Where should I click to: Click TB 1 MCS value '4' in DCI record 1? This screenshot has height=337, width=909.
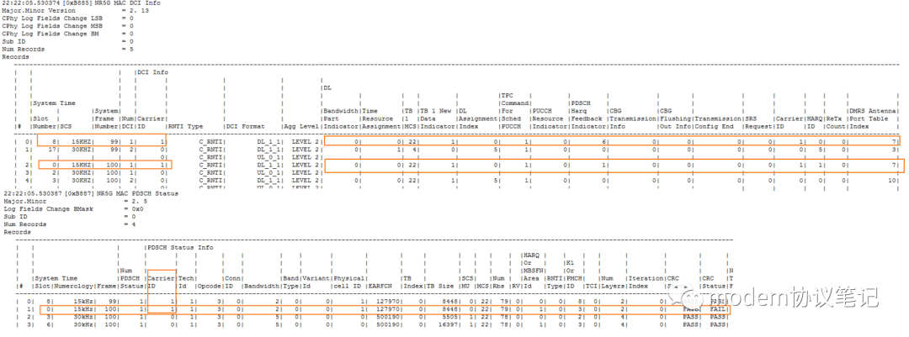pos(414,150)
